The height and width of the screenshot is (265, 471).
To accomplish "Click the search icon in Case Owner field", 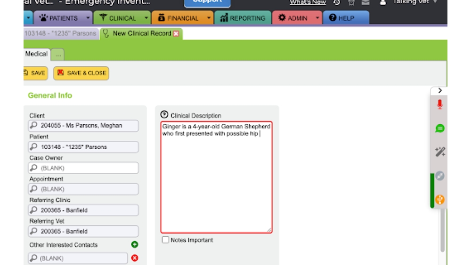I will click(x=33, y=168).
